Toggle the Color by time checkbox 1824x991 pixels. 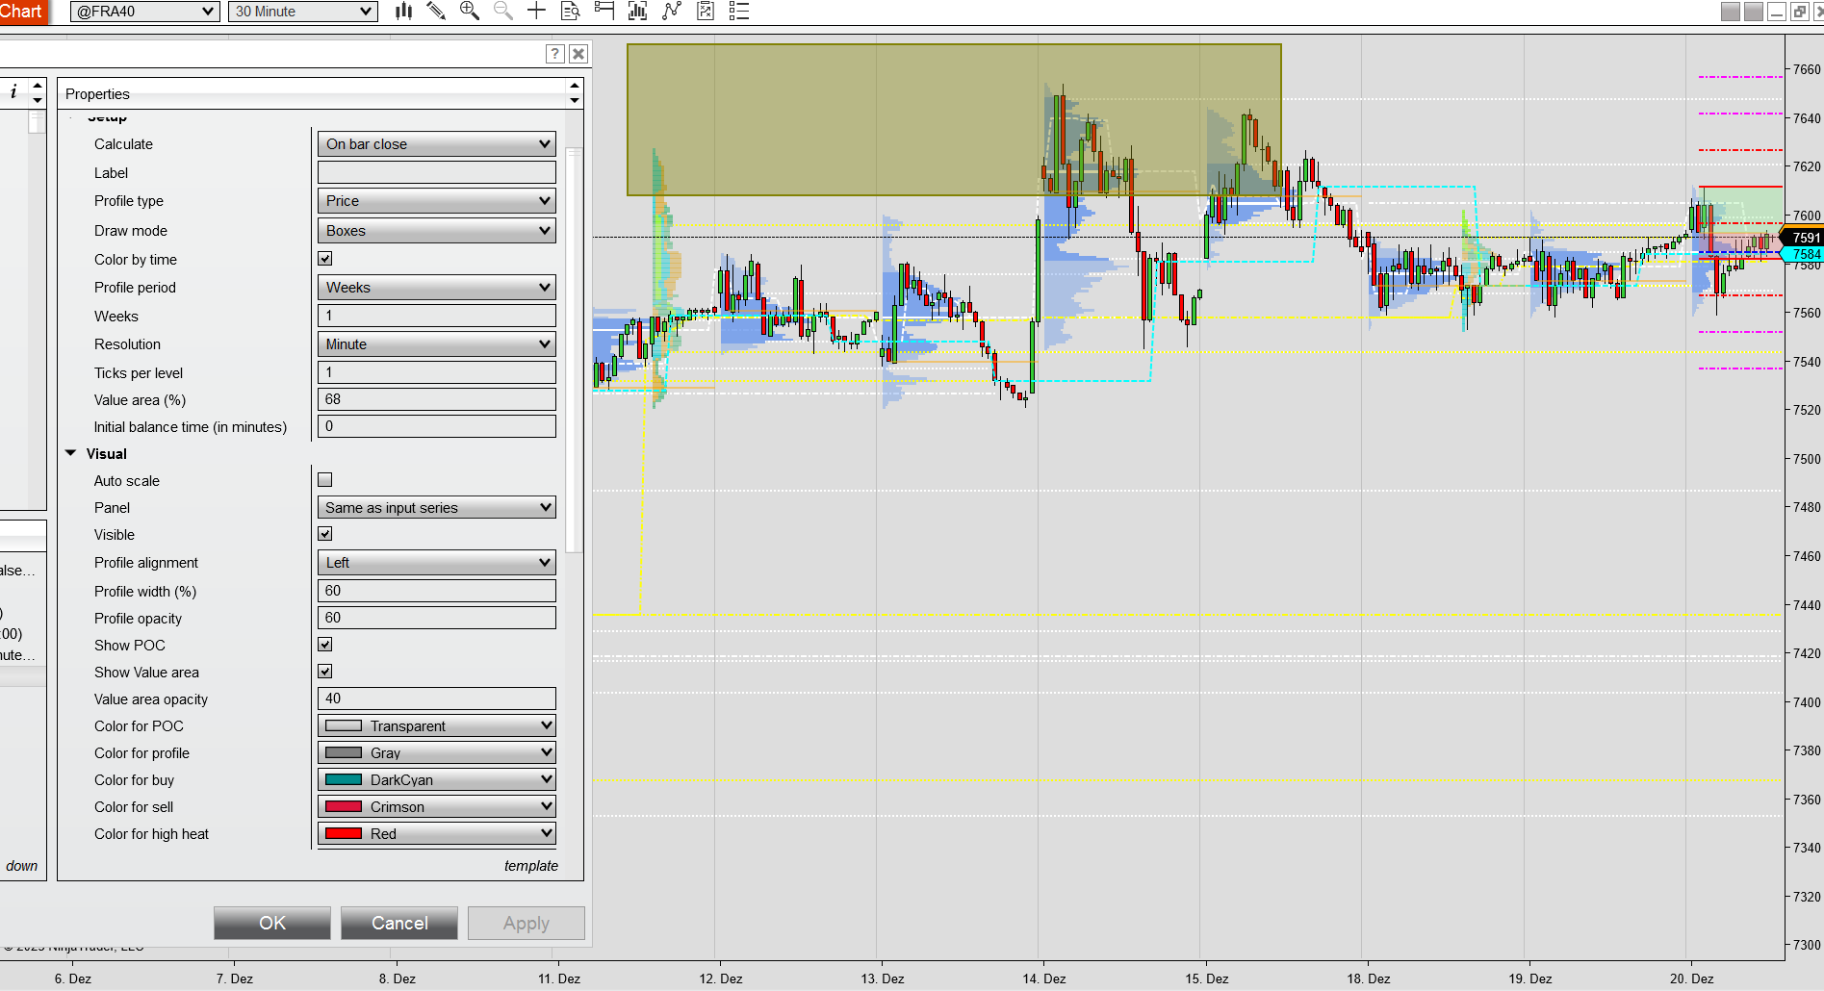(325, 259)
